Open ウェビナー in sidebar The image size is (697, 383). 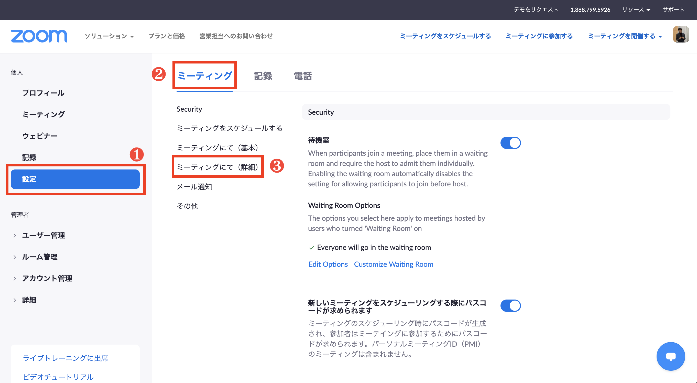coord(39,136)
